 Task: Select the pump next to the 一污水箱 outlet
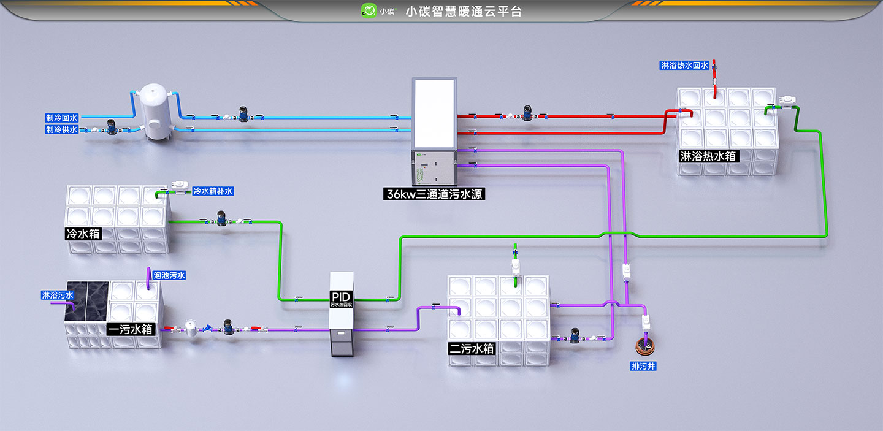tap(227, 326)
